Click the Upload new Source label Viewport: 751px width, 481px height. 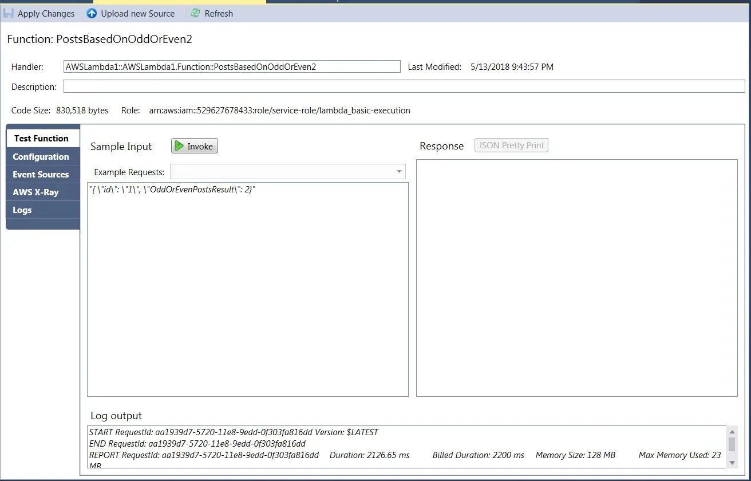(x=138, y=13)
